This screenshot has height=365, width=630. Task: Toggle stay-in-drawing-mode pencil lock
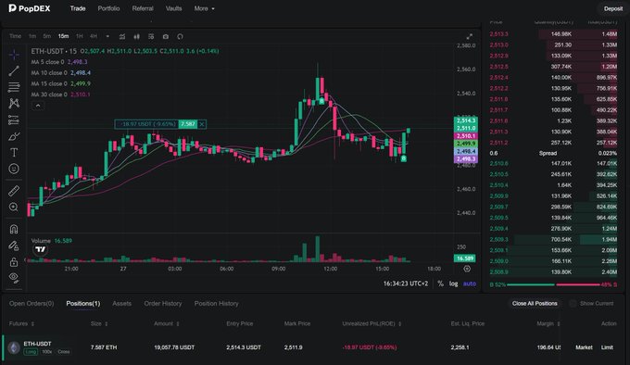tap(14, 245)
